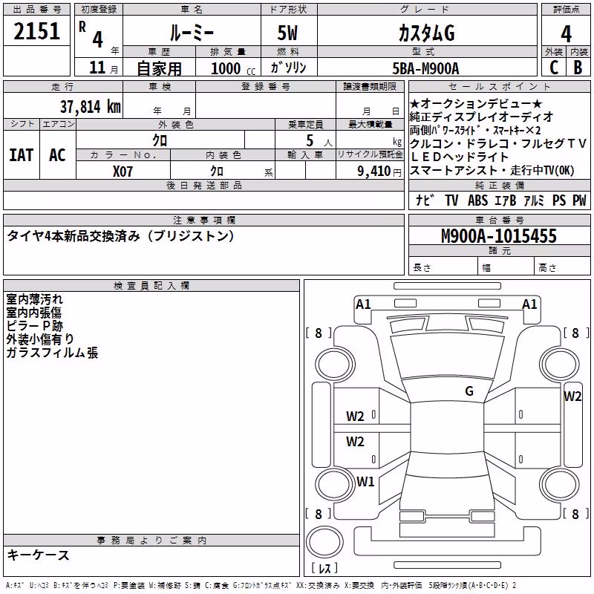Click エアB equipment label
Image resolution: width=594 pixels, height=594 pixels.
point(506,200)
